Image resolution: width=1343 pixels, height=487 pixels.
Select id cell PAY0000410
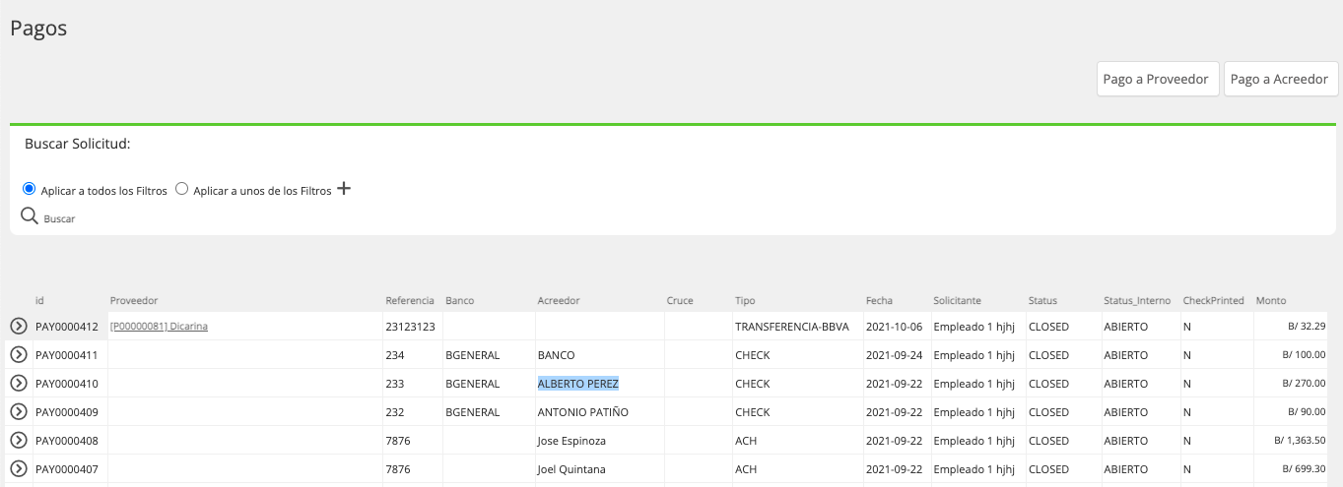[x=66, y=383]
